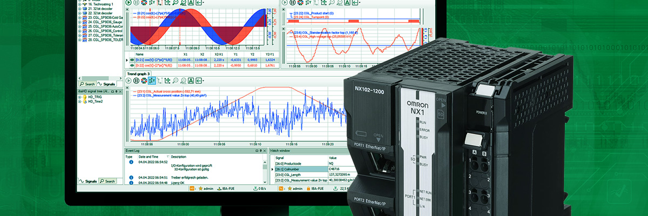648x216 pixels.
Task: Open the Trend graph 3 tab
Action: 138,73
